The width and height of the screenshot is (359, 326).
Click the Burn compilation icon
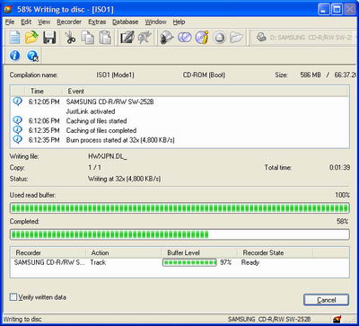[167, 38]
